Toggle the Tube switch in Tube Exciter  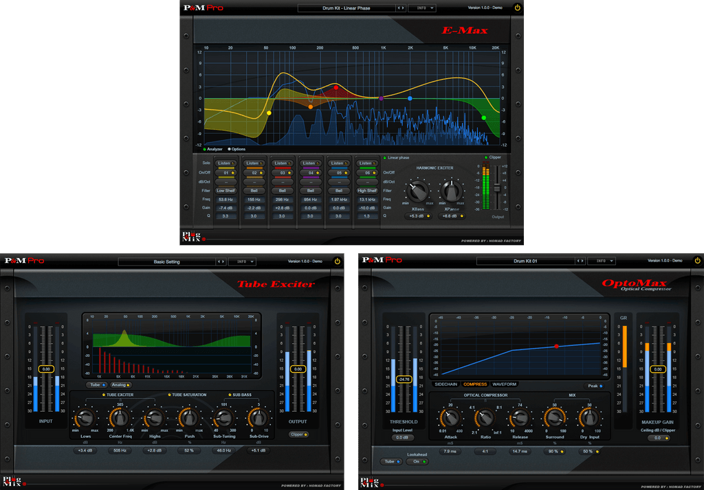tap(98, 384)
